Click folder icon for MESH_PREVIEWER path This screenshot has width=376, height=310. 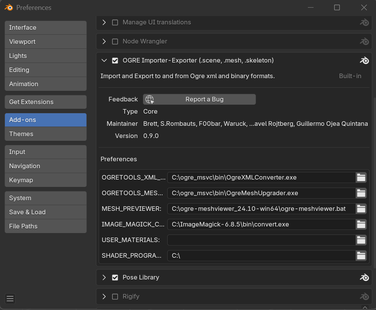361,209
